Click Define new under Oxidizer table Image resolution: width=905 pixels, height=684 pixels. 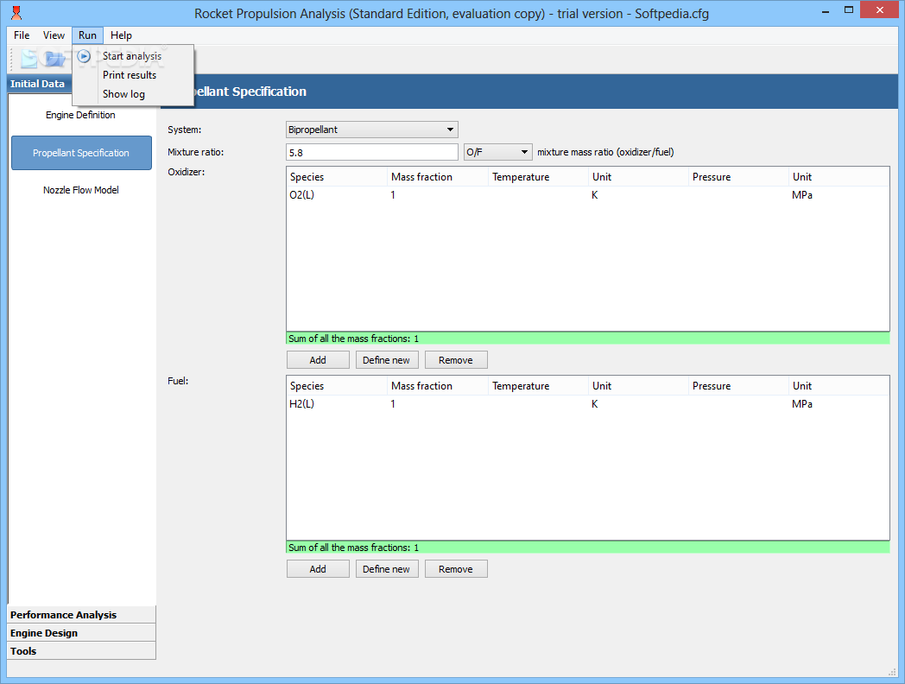click(387, 360)
